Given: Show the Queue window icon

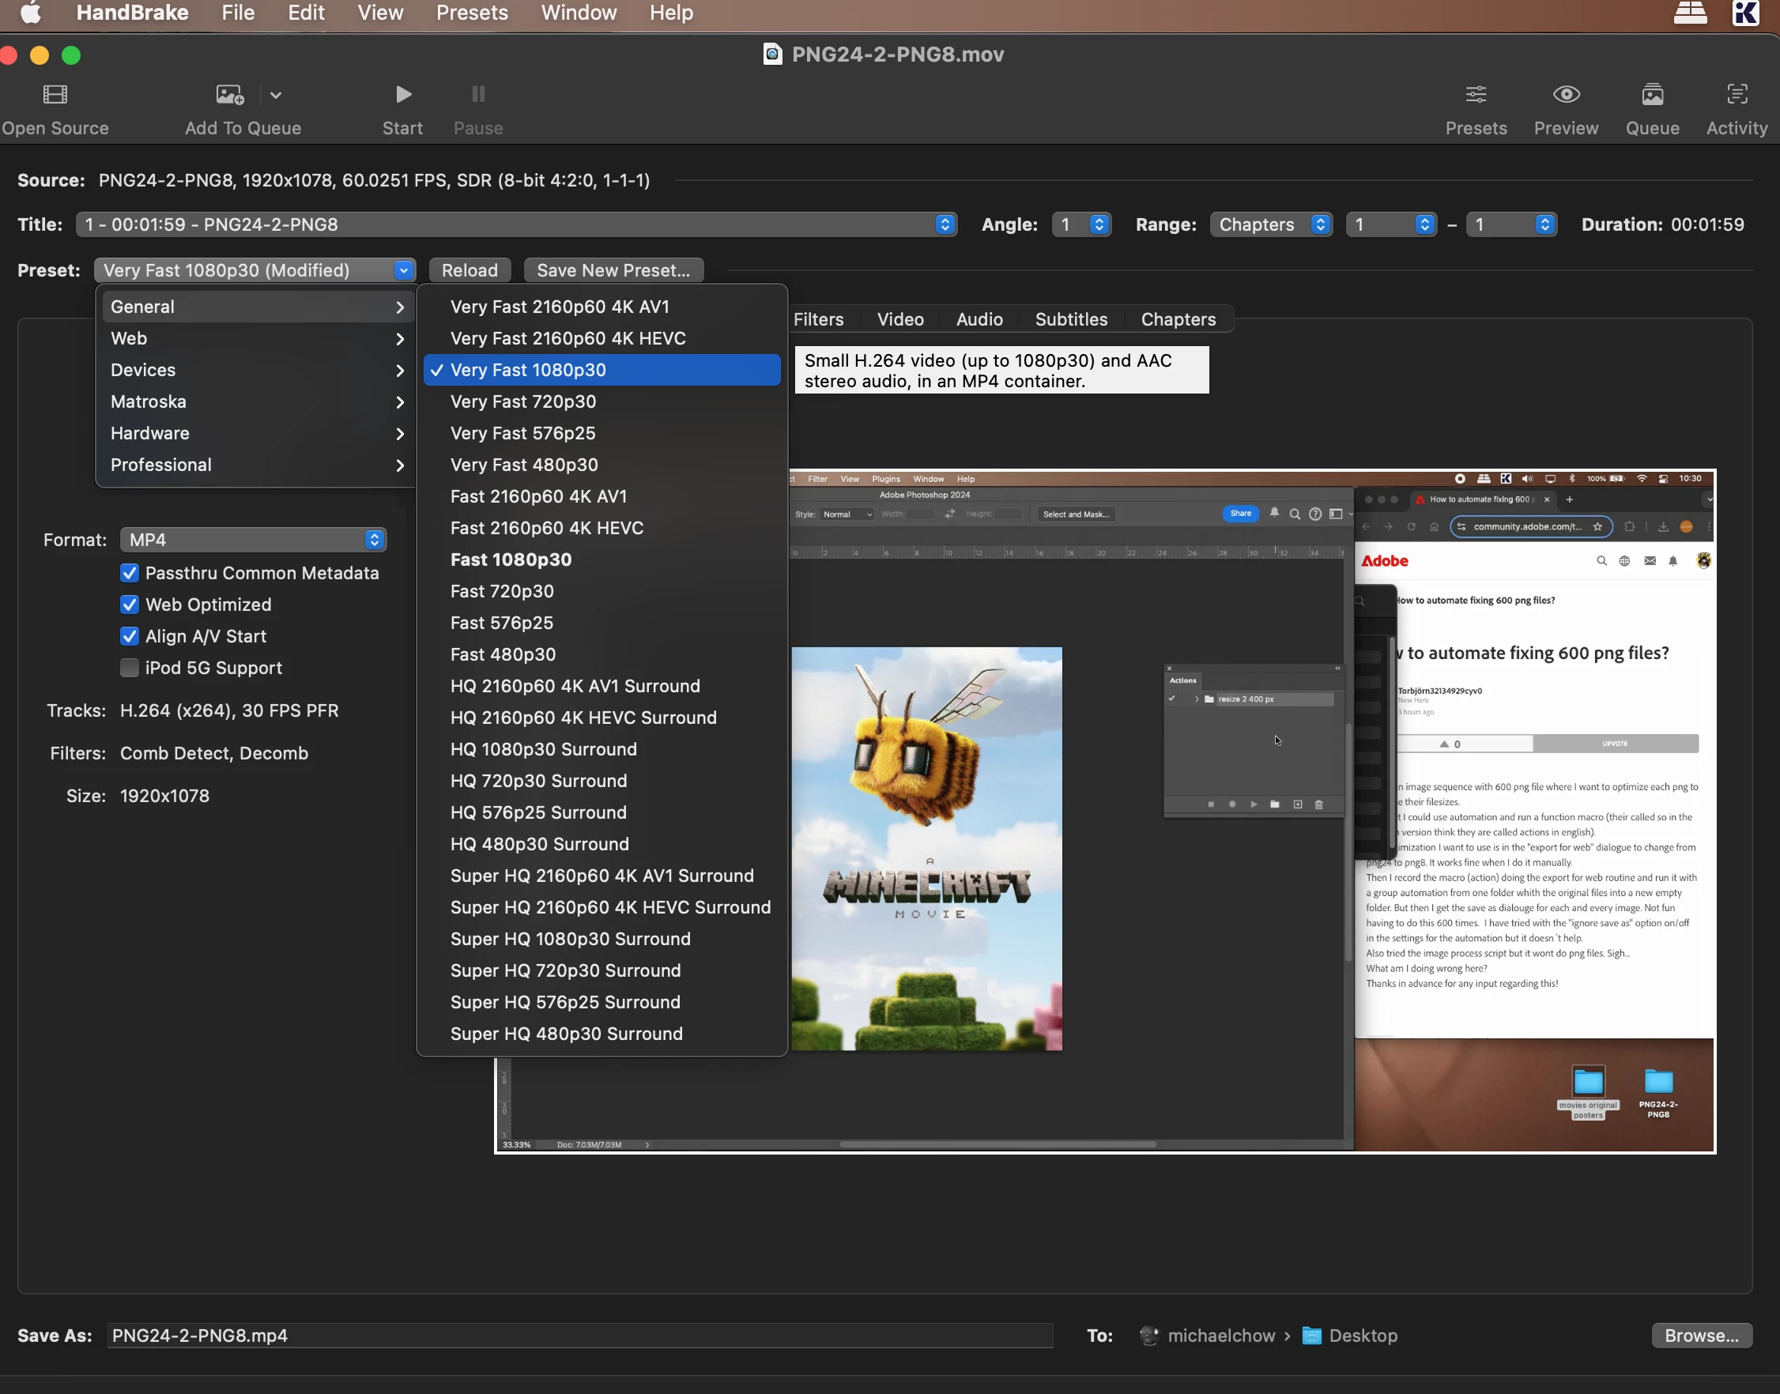Looking at the screenshot, I should click(1652, 95).
